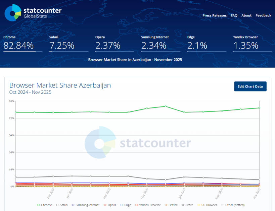The image size is (275, 211).
Task: Click the Edit Chart Data button
Action: pos(250,86)
